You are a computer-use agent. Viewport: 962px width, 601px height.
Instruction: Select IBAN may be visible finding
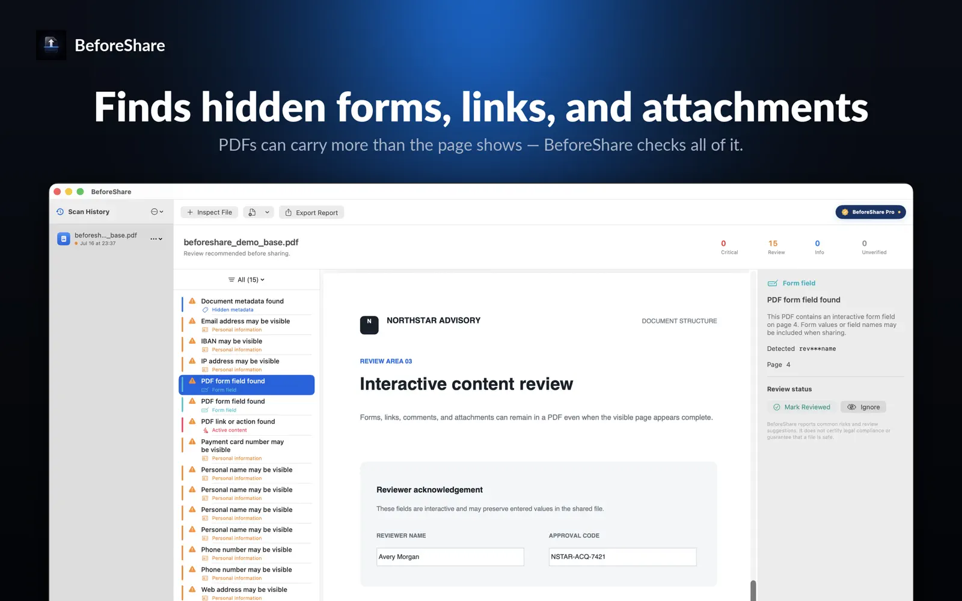click(x=247, y=344)
